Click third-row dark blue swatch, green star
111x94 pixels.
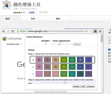[80, 74]
